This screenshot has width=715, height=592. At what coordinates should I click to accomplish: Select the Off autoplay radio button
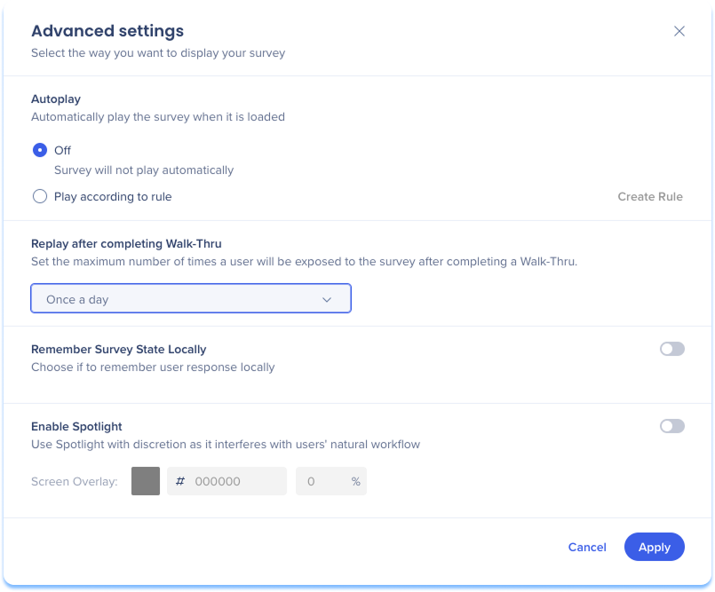pyautogui.click(x=40, y=151)
